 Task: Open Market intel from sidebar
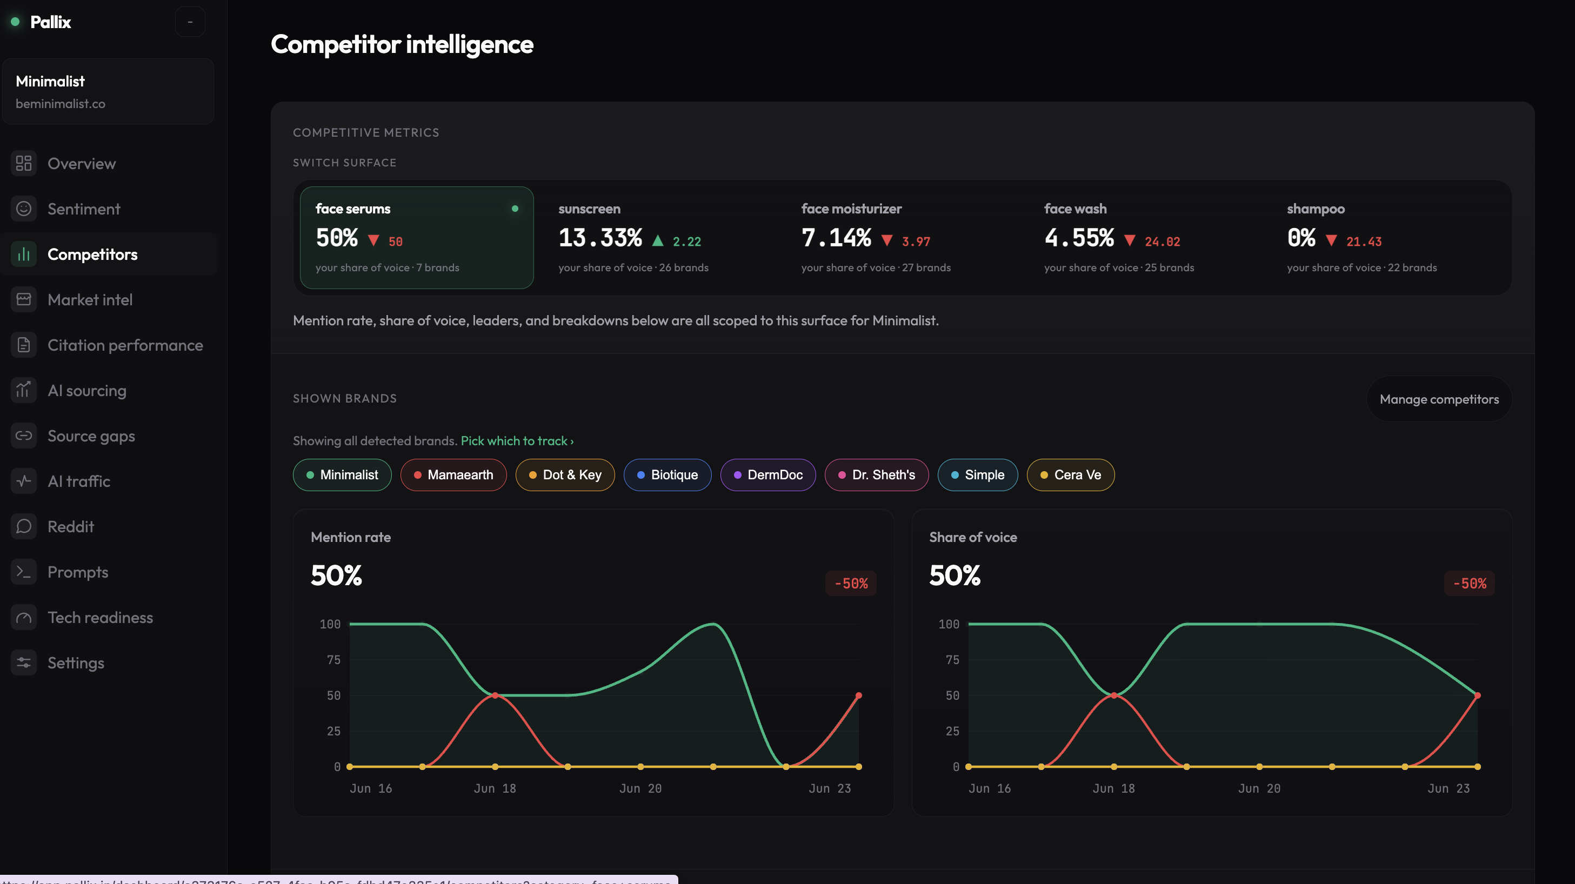90,299
